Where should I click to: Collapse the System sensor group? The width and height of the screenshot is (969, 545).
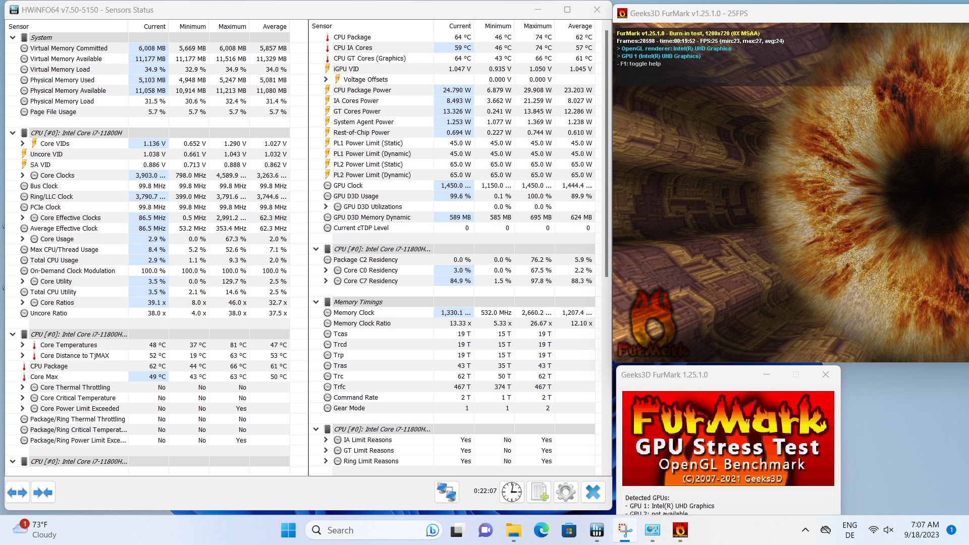(x=13, y=37)
